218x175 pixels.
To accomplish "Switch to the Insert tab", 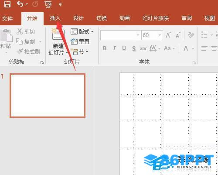I will (x=55, y=18).
